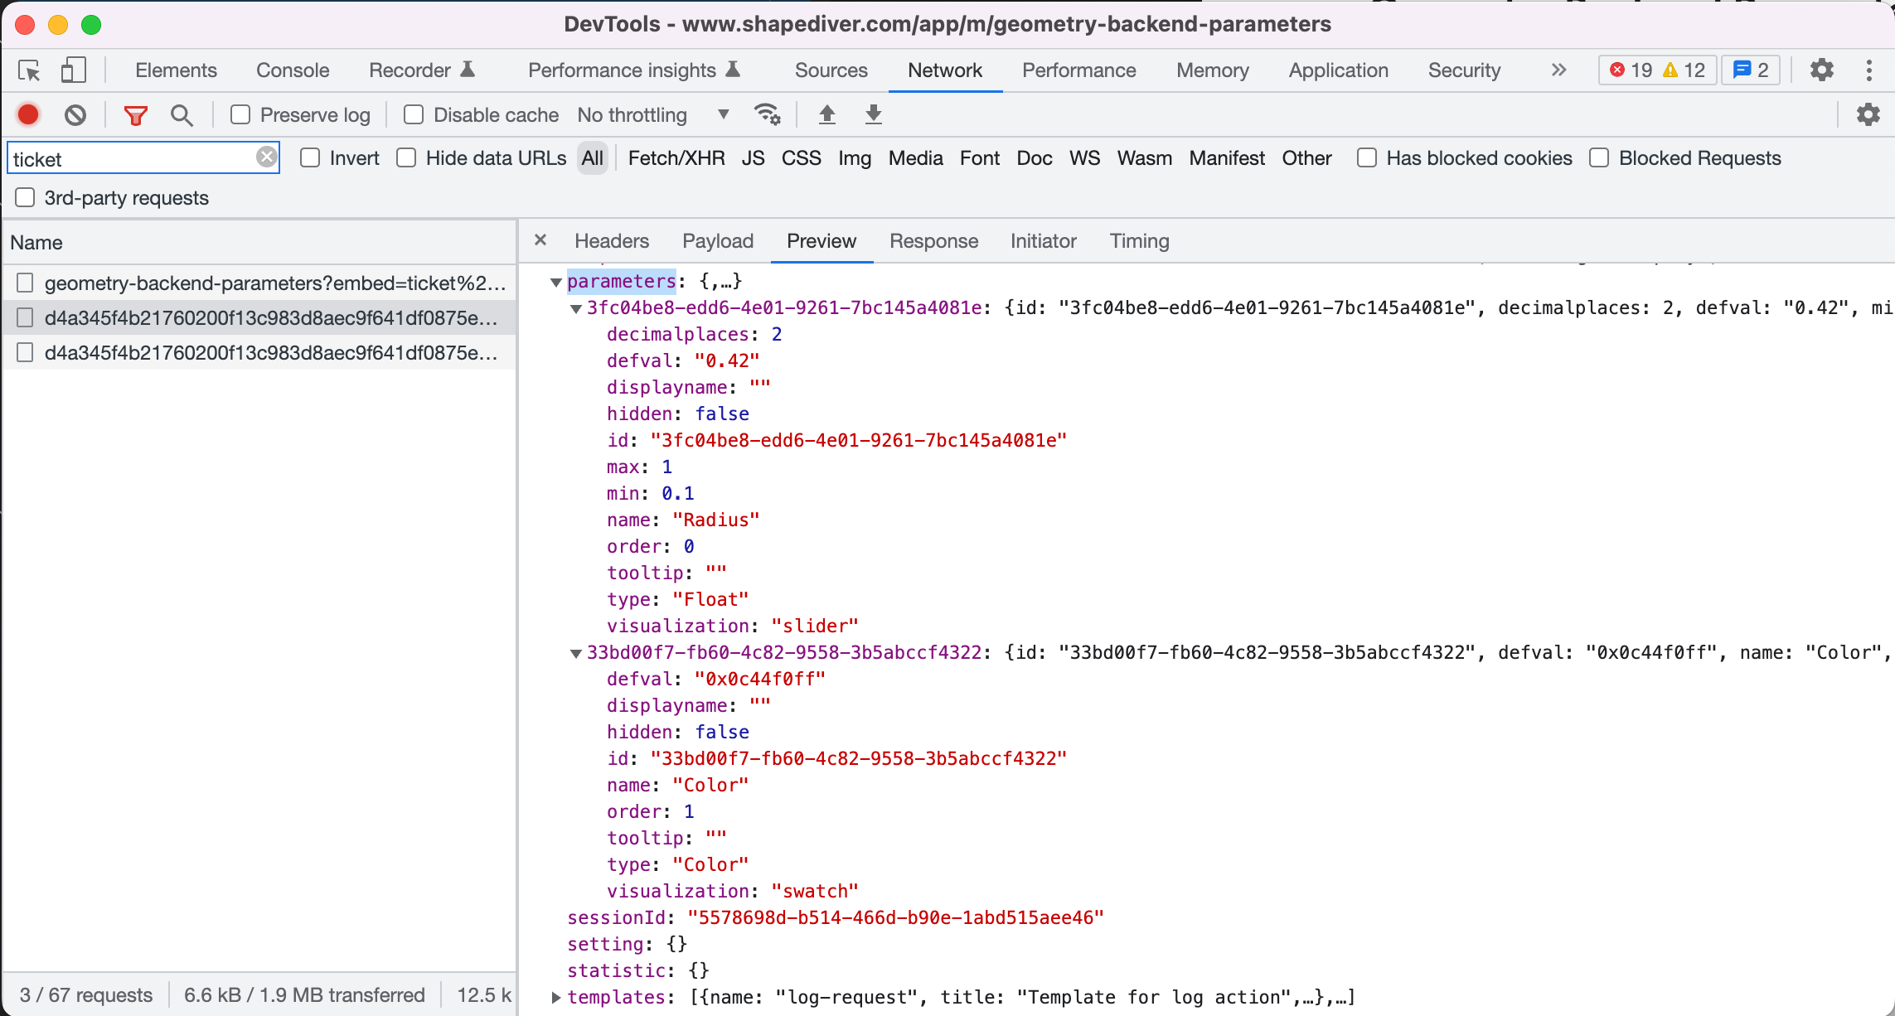This screenshot has height=1016, width=1895.
Task: Clear the ticket filter text
Action: [266, 157]
